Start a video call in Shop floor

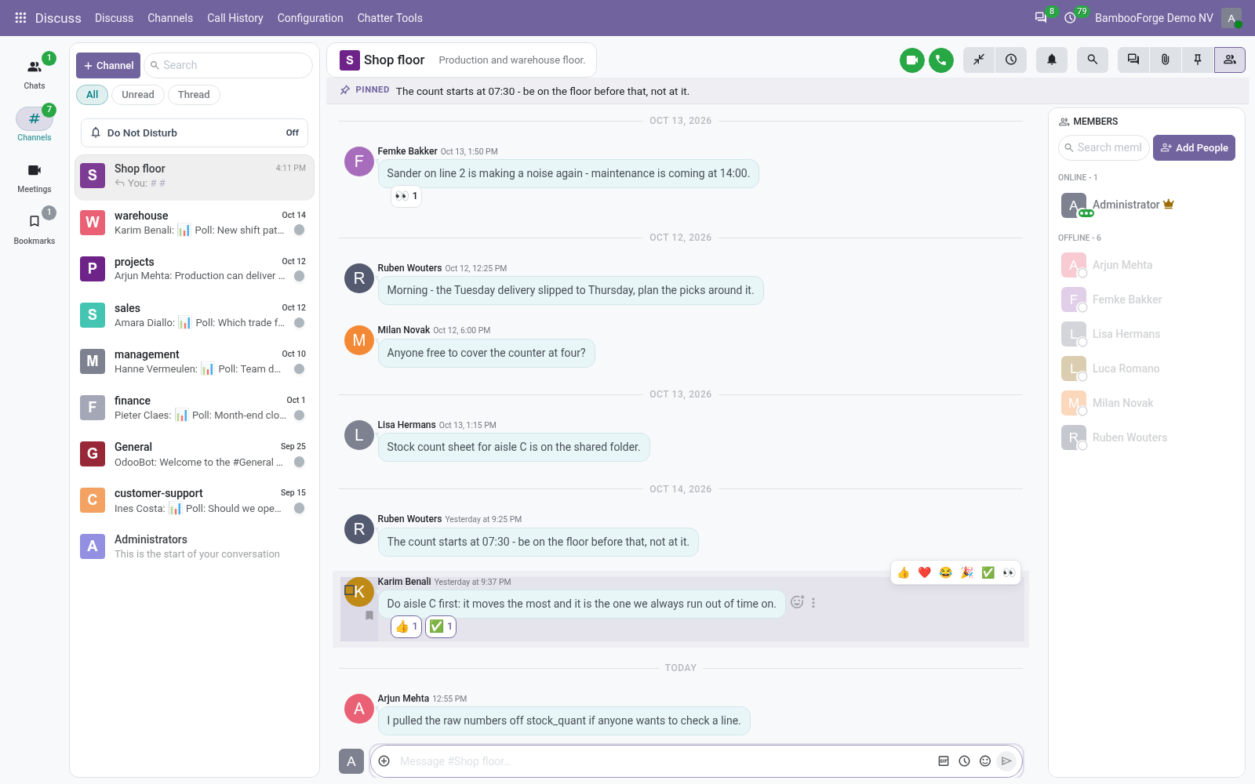click(912, 60)
